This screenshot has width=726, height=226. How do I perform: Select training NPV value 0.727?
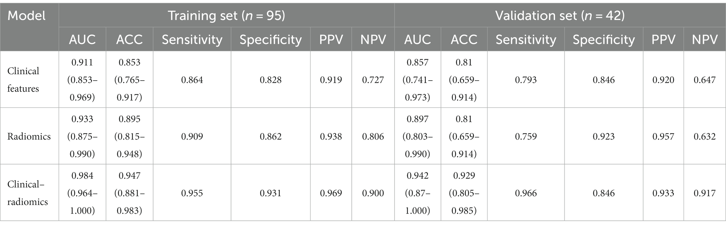coord(373,80)
